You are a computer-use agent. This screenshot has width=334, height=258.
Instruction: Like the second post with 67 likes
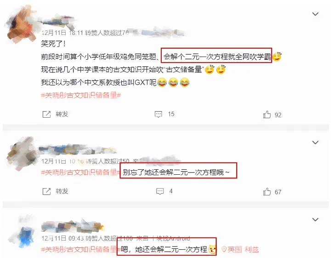pyautogui.click(x=267, y=192)
